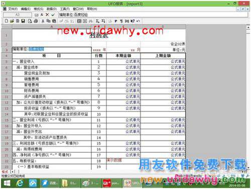Screen dimensions: 251x189
Task: Click the A3 cell name box
Action: (18, 15)
